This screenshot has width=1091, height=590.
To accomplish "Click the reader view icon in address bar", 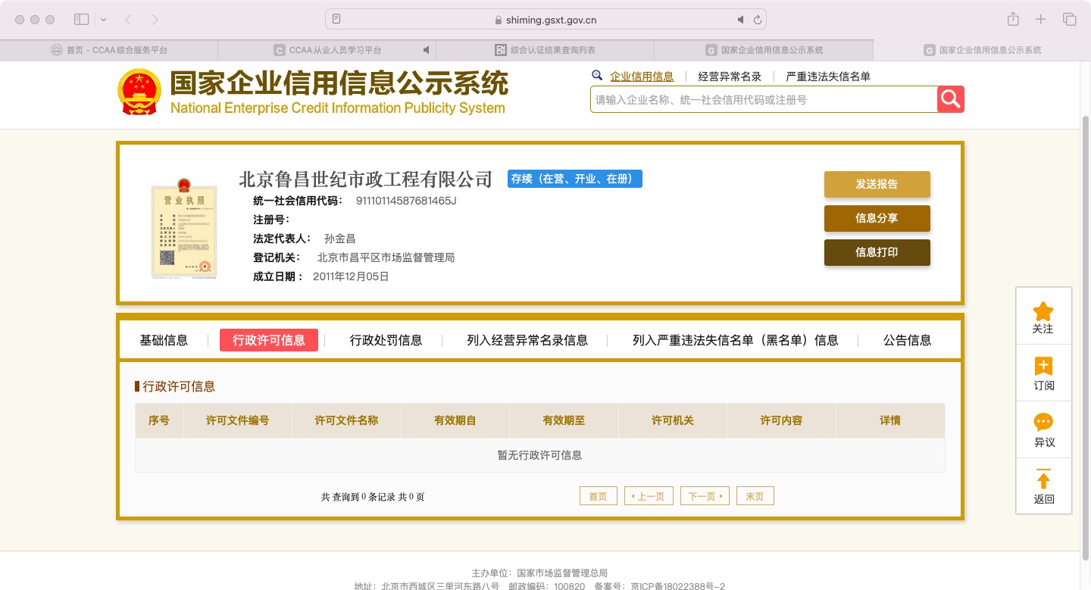I will click(x=336, y=20).
